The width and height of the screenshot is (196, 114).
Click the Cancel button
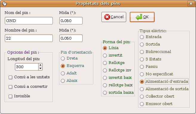click(x=114, y=17)
